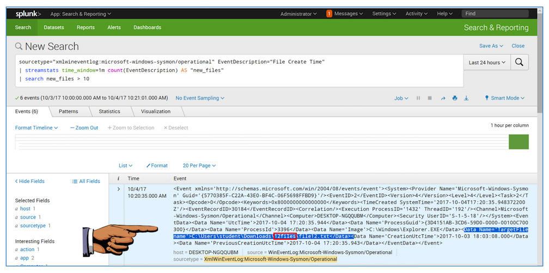Select the app field
Image resolution: width=549 pixels, height=273 pixels.
[25, 258]
